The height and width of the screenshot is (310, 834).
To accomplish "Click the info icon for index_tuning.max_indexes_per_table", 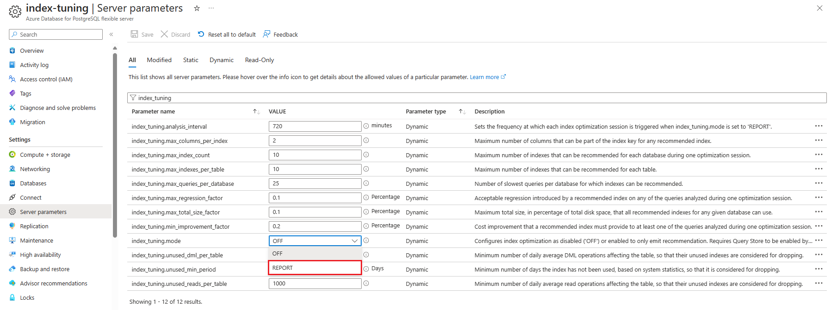I will (366, 169).
